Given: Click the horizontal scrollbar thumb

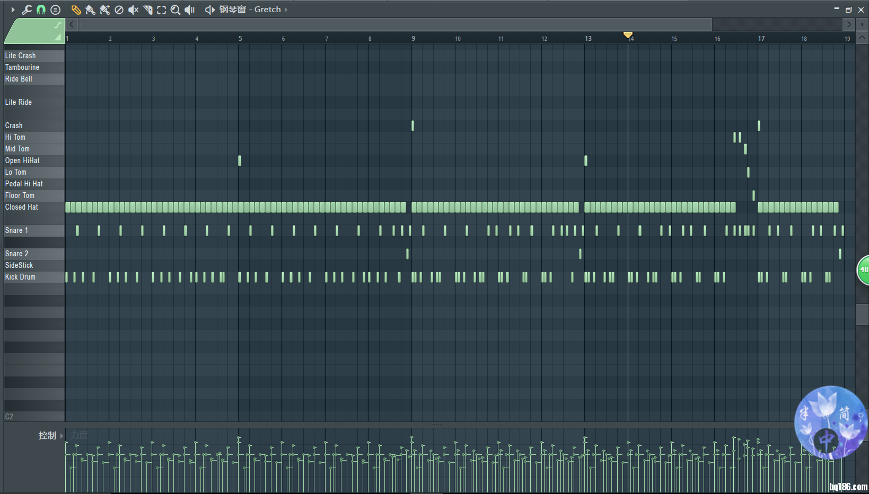Looking at the screenshot, I should pos(395,24).
